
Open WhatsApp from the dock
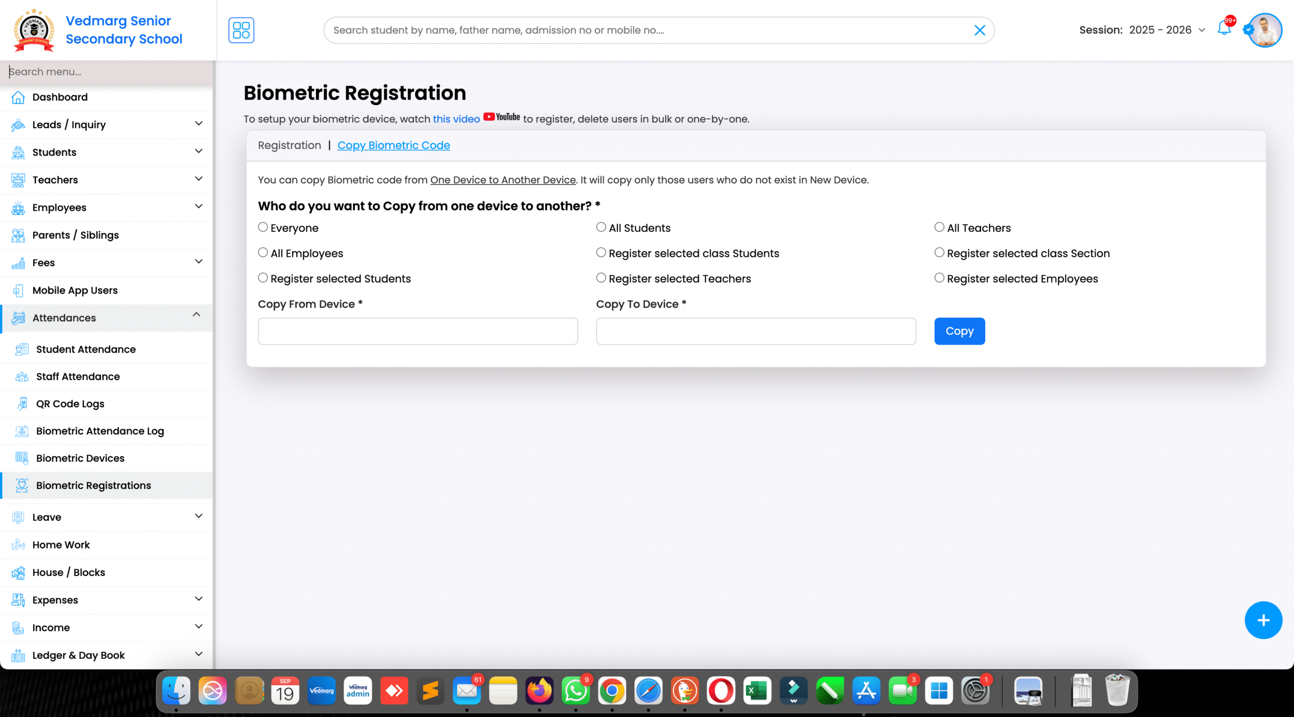pyautogui.click(x=576, y=690)
